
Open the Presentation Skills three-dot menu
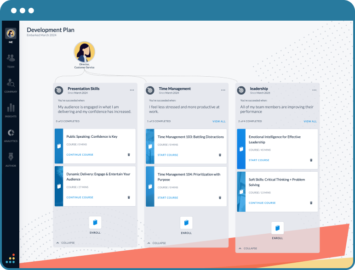click(x=132, y=90)
